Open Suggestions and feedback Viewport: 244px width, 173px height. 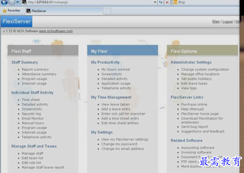pos(203,131)
